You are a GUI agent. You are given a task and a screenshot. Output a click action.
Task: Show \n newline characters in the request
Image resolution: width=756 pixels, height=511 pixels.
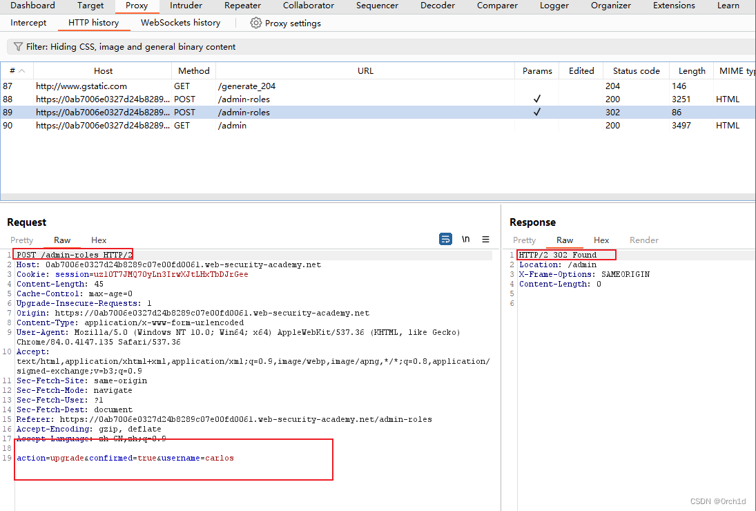point(465,239)
